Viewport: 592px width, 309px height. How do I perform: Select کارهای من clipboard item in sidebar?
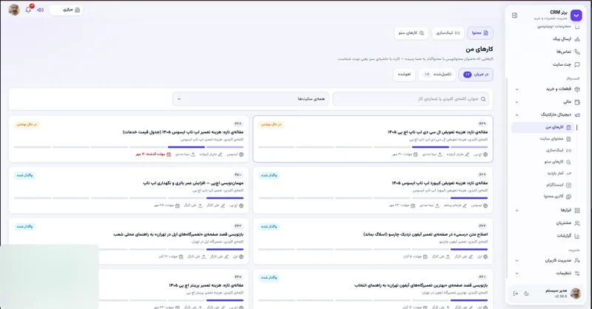[x=544, y=128]
